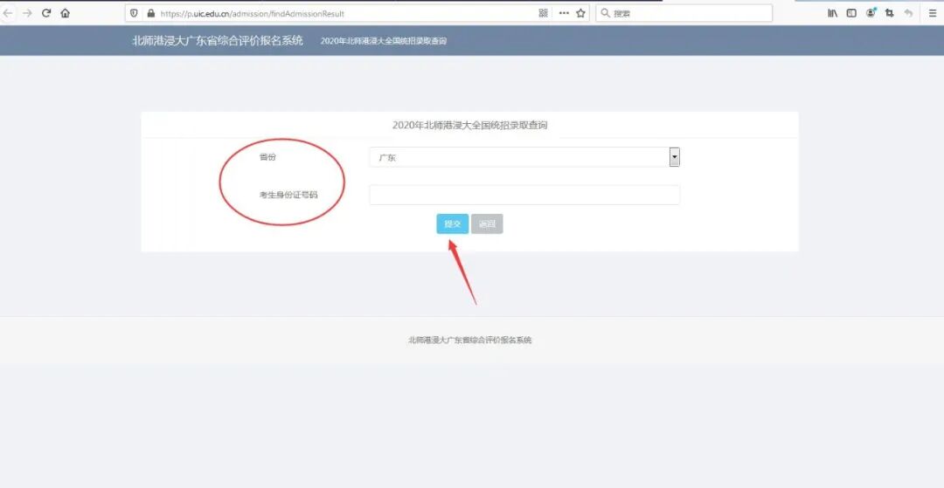Toggle the browser sidebar icon
Screen dimensions: 944x488
click(851, 13)
